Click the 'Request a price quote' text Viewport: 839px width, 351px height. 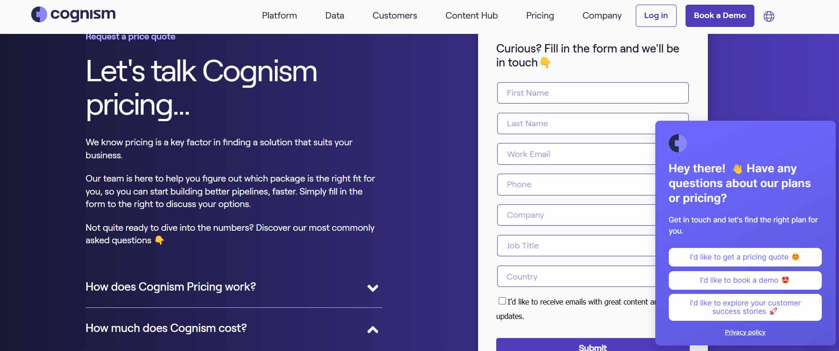(x=130, y=37)
